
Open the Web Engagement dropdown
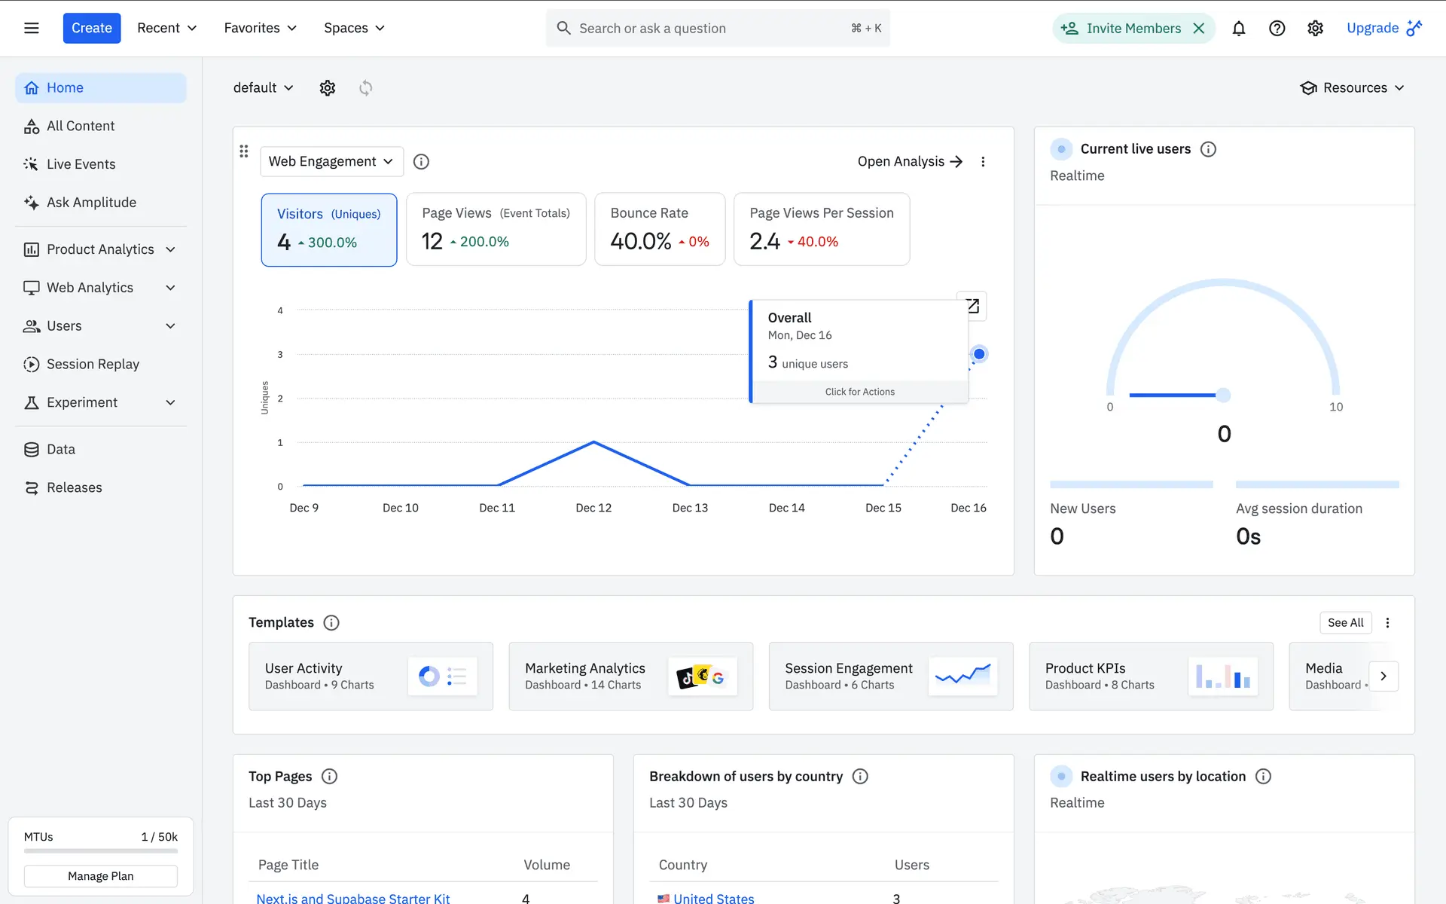(331, 162)
